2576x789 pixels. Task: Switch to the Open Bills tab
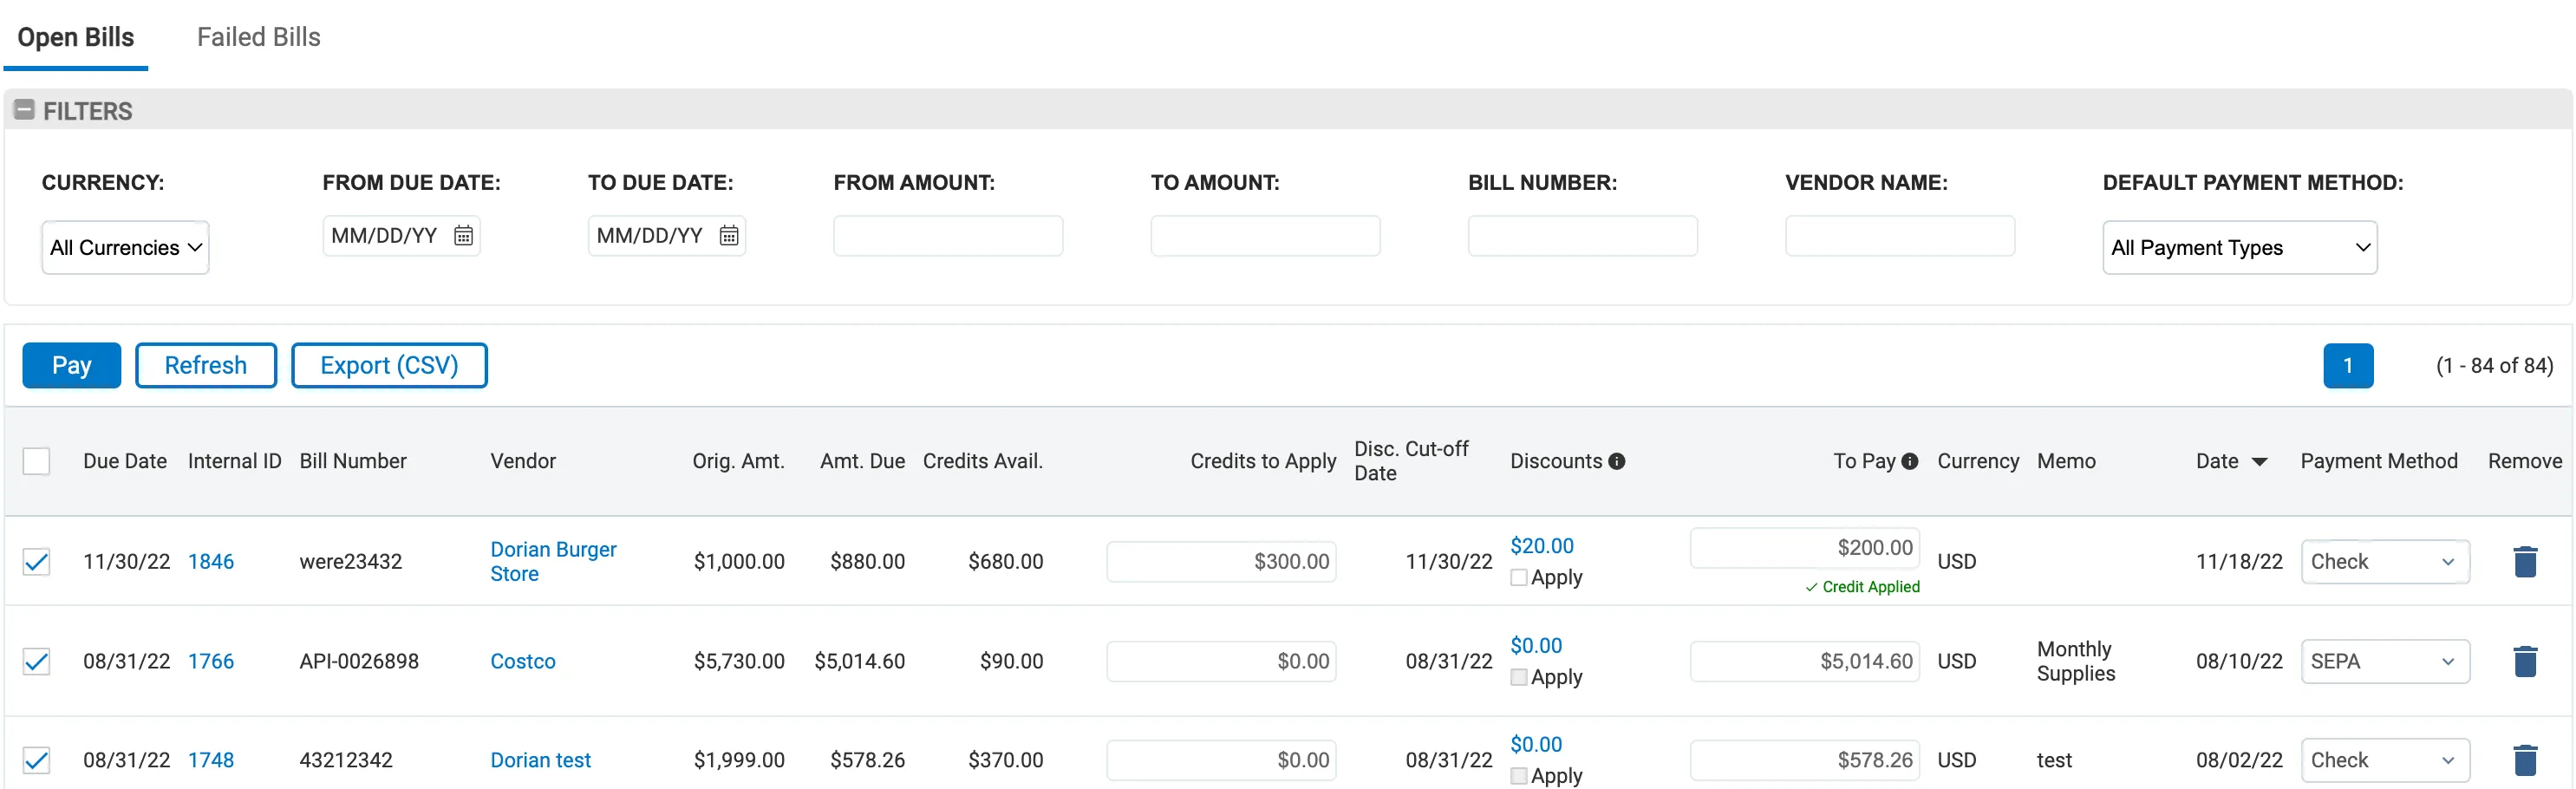(x=76, y=37)
